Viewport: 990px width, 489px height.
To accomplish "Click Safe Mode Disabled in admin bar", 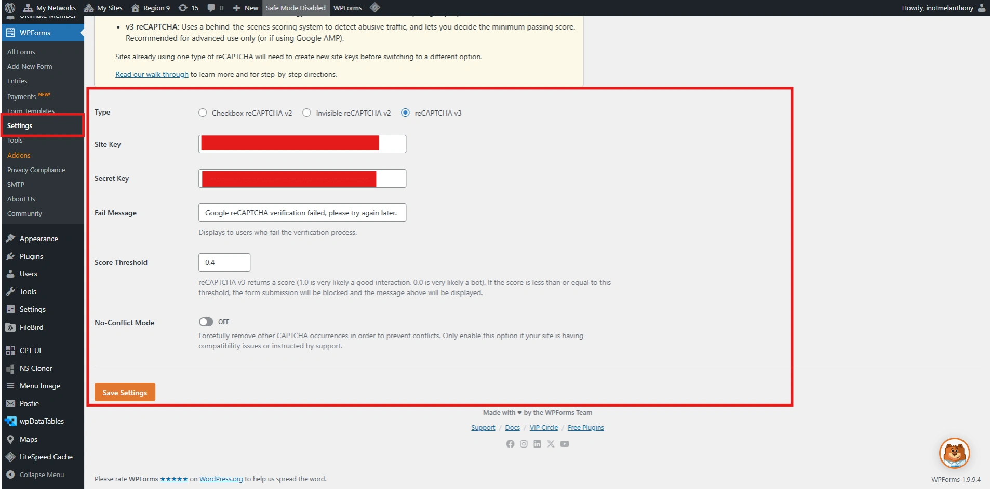I will 296,8.
